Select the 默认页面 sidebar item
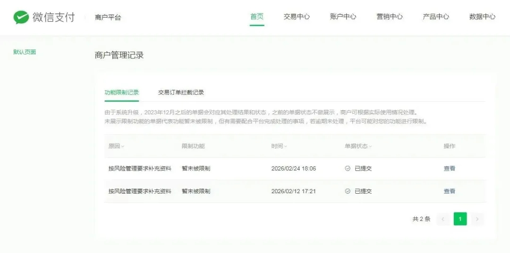The image size is (510, 253). (x=25, y=52)
